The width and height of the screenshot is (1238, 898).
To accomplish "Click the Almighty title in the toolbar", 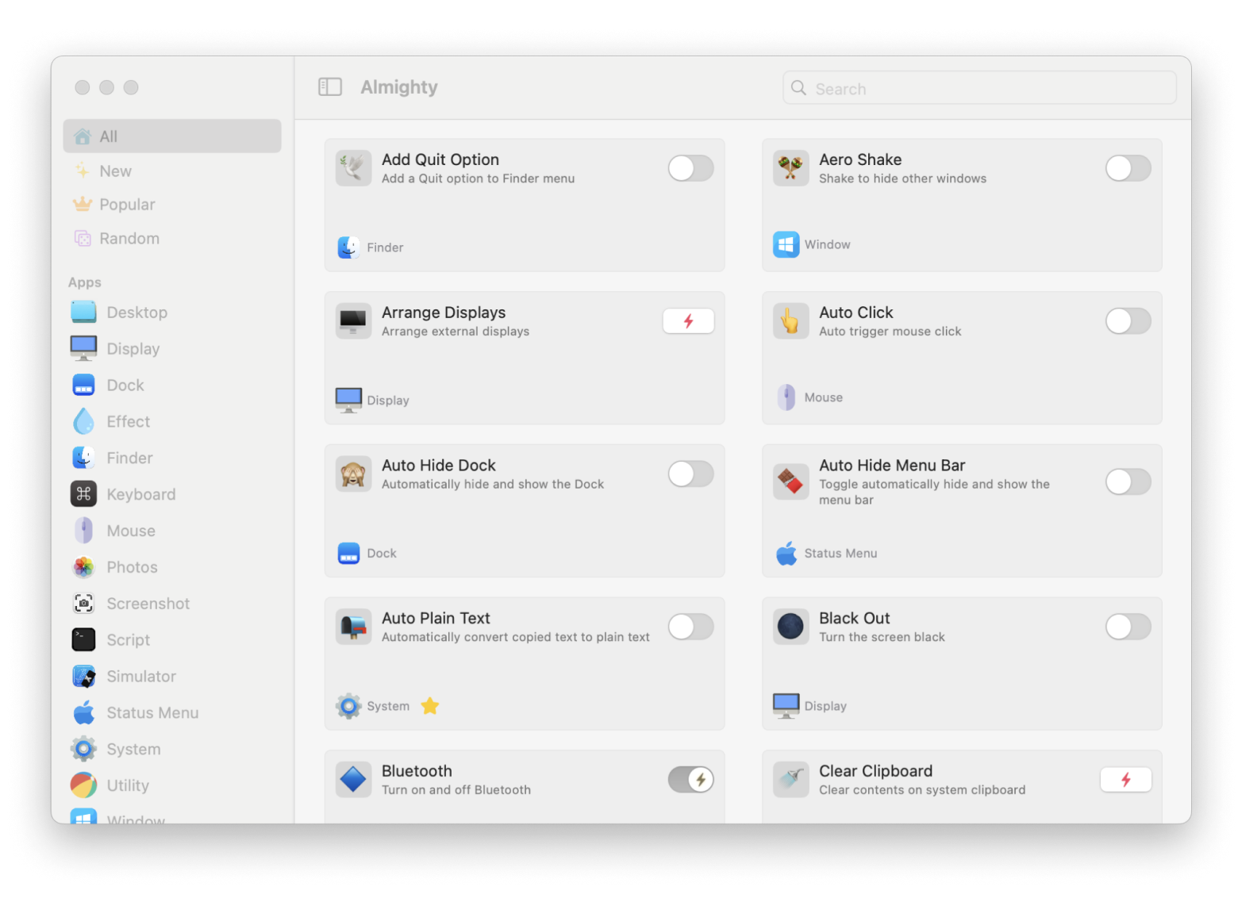I will point(399,87).
